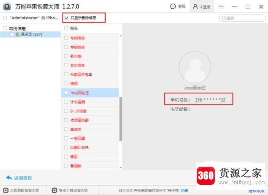Image resolution: width=268 pixels, height=195 pixels.
Task: Click the 搜索 search field
Action: [242, 18]
